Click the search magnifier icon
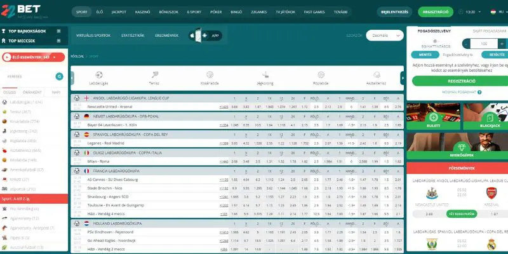508x254 pixels. (59, 76)
